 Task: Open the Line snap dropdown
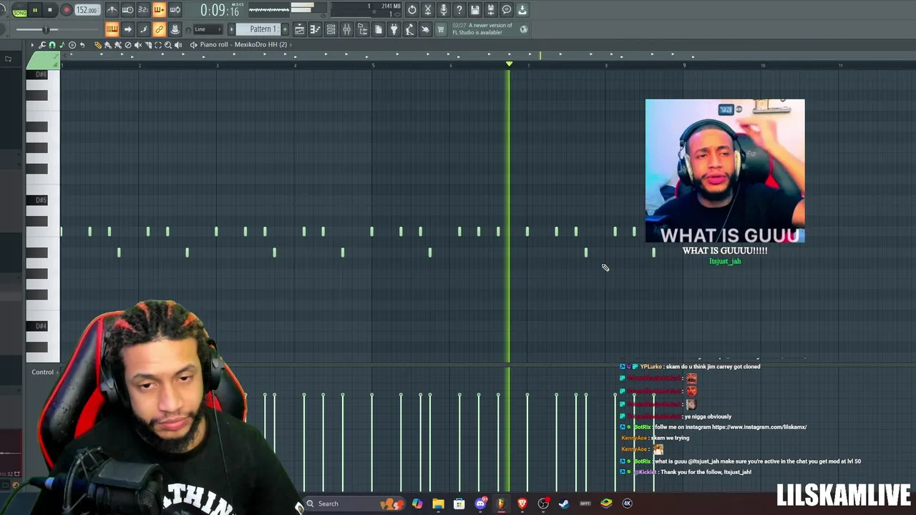point(208,29)
